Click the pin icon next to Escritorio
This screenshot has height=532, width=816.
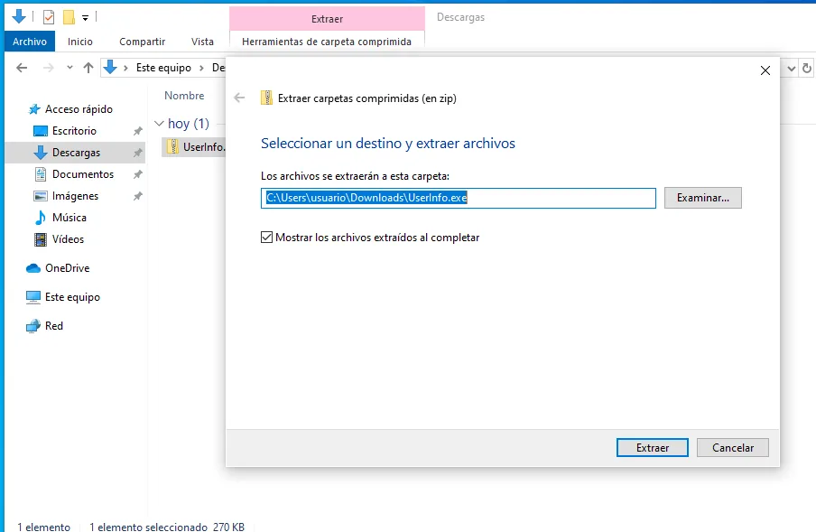tap(137, 131)
